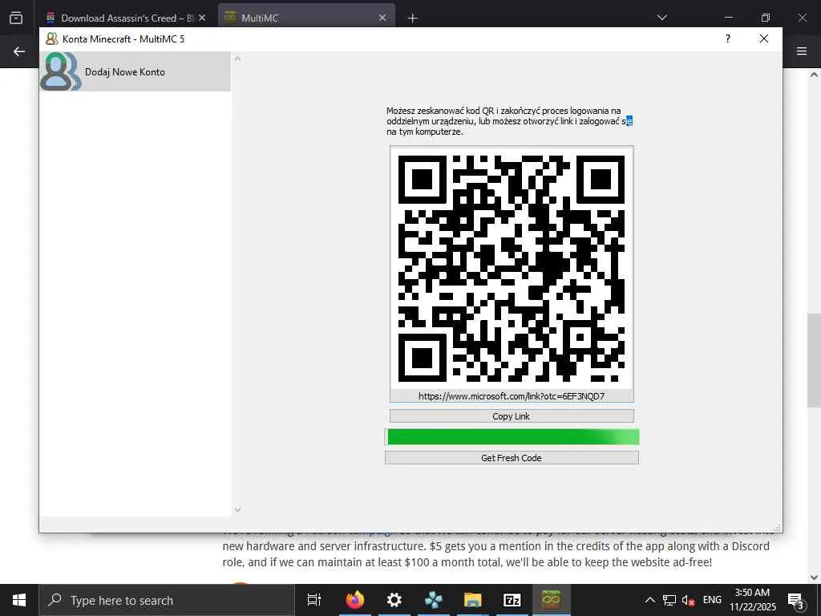Select the Dodaj Nowe Konto entry
The image size is (821, 616).
[x=135, y=71]
